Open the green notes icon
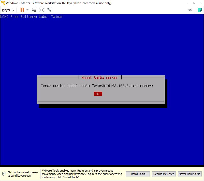Screen dimensions: 204x181 click(x=200, y=10)
